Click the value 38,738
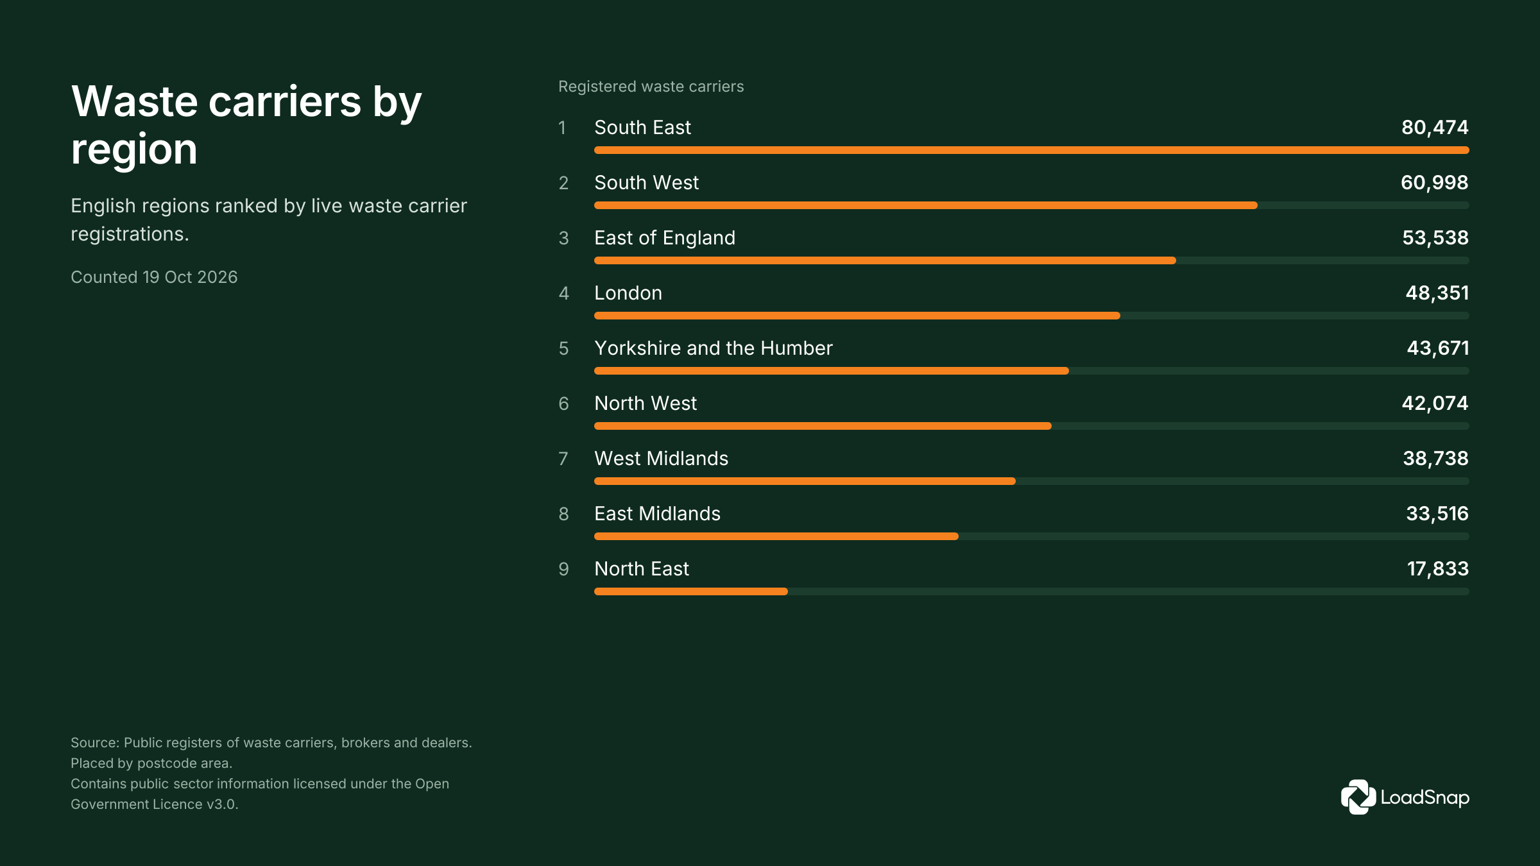 (1435, 459)
